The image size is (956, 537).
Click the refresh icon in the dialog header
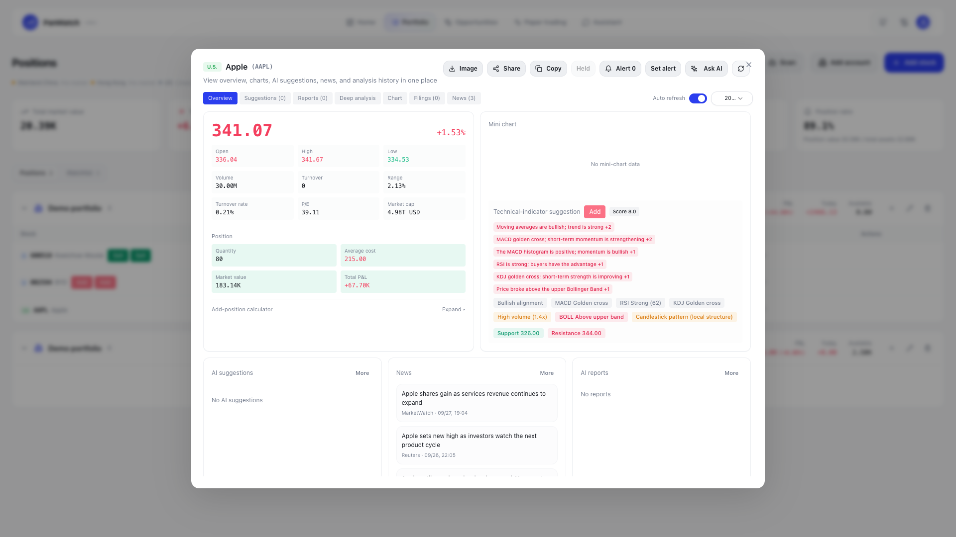click(x=740, y=69)
